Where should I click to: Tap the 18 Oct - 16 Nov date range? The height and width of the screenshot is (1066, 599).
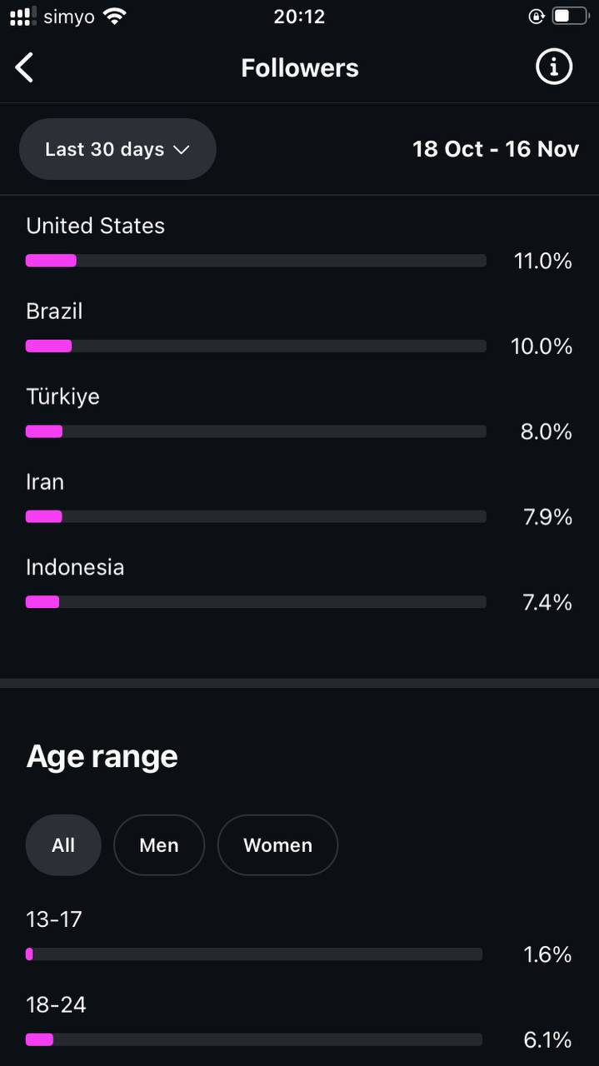(496, 149)
